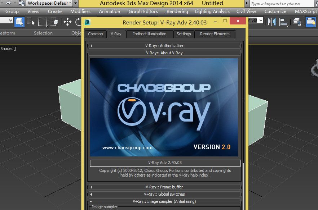318x210 pixels.
Task: Switch to the Settings tab
Action: (184, 34)
